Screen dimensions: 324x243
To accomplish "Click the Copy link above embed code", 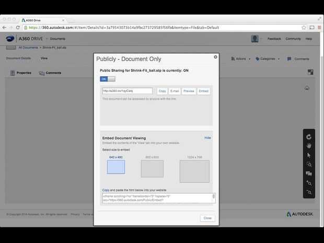I will [106, 190].
